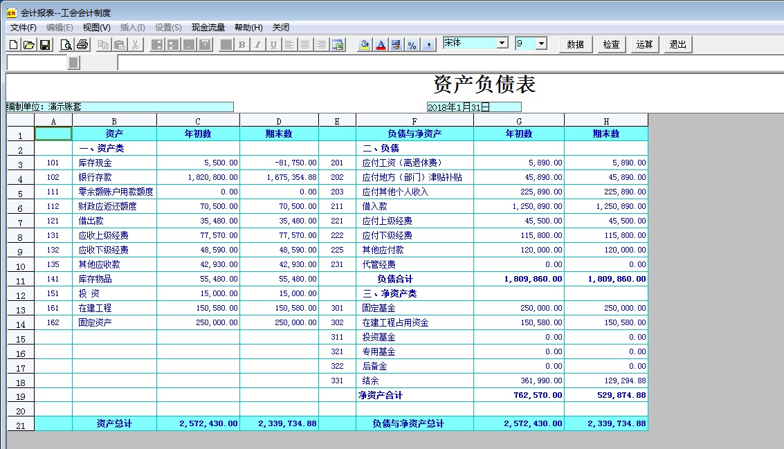Image resolution: width=784 pixels, height=449 pixels.
Task: Open the 文件(F) menu
Action: [24, 28]
